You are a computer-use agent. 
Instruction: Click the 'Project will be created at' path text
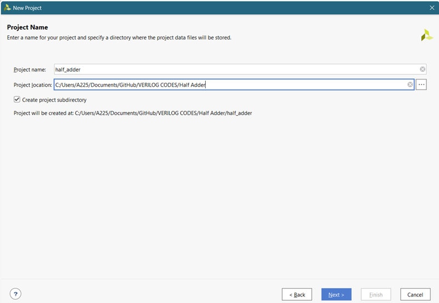133,113
